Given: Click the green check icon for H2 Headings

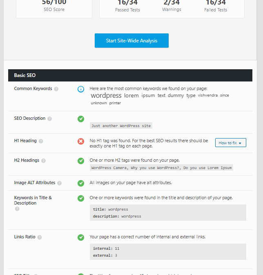Looking at the screenshot, I should [81, 161].
